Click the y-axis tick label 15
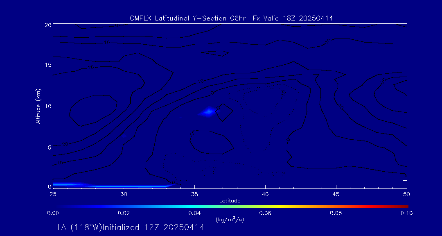The width and height of the screenshot is (442, 236). pos(47,65)
